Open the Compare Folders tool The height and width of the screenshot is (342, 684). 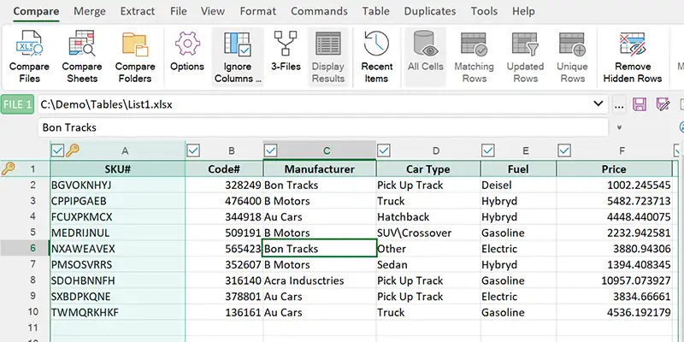(x=135, y=56)
